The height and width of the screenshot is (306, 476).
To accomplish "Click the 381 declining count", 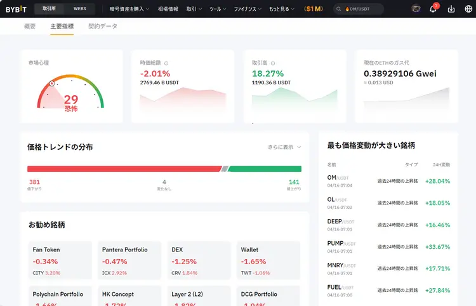I will pyautogui.click(x=34, y=182).
